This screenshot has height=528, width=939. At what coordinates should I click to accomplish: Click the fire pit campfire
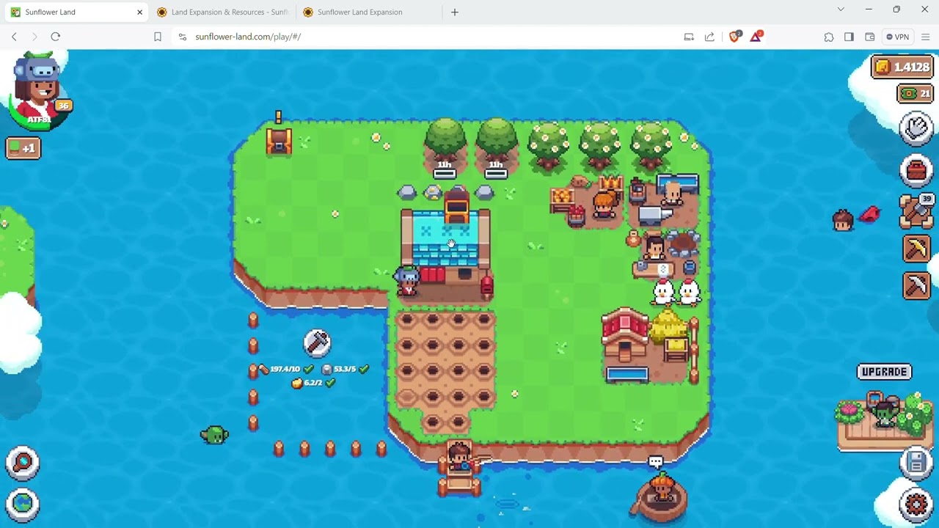tap(682, 244)
